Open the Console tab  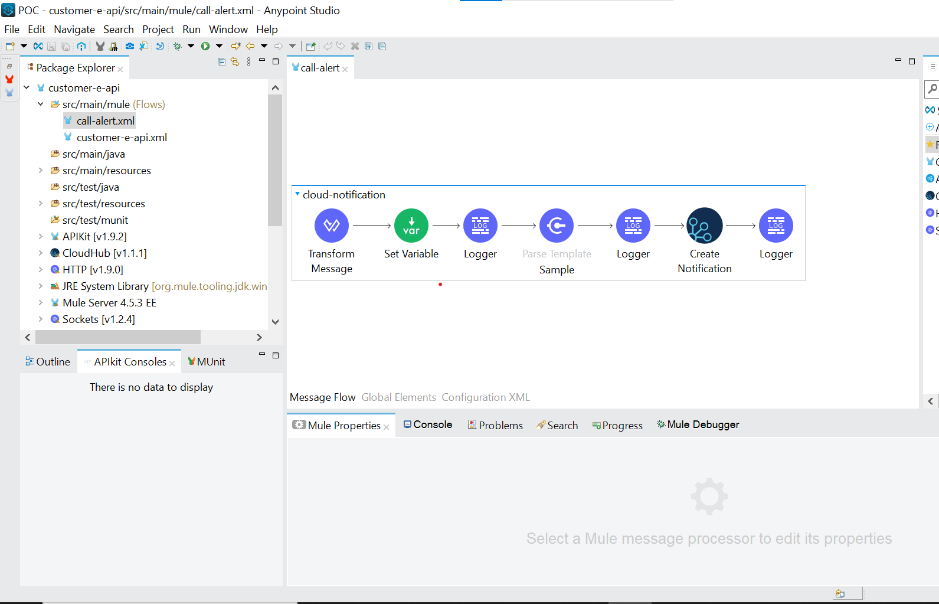click(428, 425)
